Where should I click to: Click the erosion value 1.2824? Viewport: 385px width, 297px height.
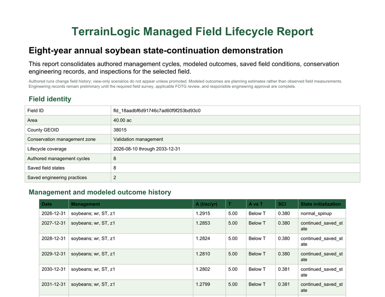click(x=203, y=238)
